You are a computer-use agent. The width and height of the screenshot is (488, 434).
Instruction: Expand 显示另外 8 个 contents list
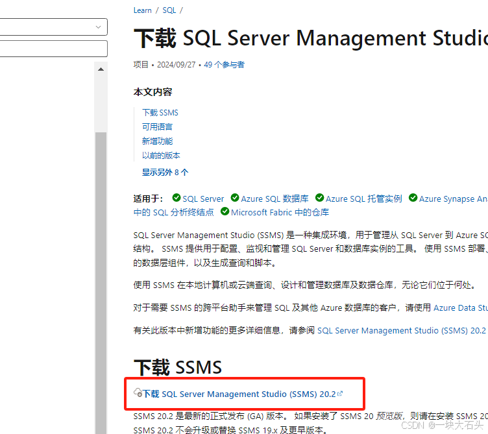pyautogui.click(x=165, y=173)
